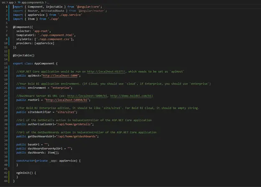The height and width of the screenshot is (187, 261).
Task: Click ActivatedRoute in the router import
Action: coord(52,11)
